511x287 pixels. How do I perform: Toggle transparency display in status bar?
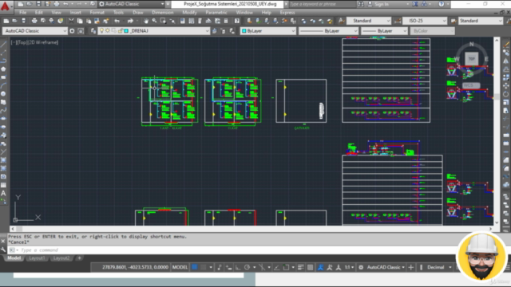(x=311, y=268)
